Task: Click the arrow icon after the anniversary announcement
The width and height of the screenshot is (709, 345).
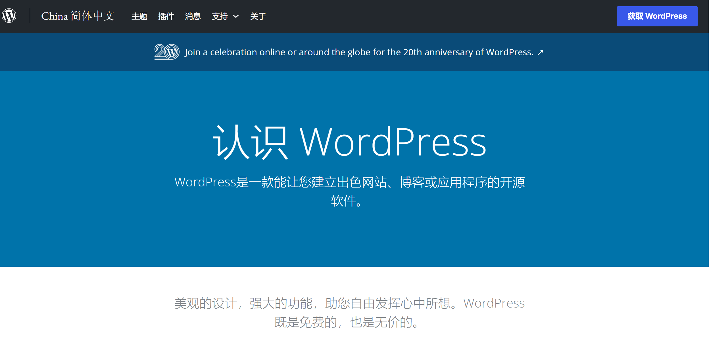Action: (541, 52)
